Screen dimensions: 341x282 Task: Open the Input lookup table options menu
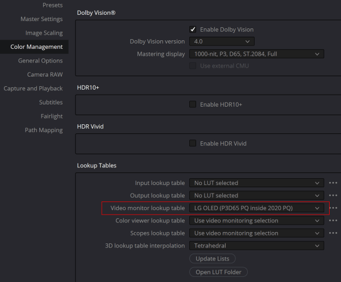333,183
